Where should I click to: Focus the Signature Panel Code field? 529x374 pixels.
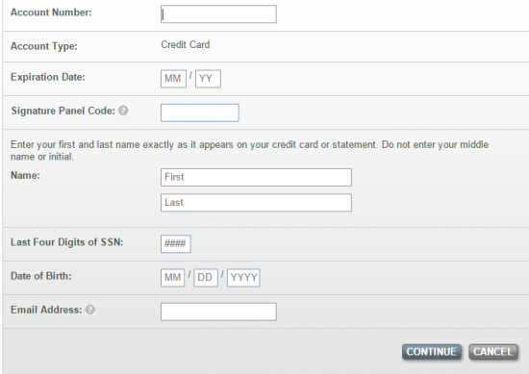click(200, 112)
